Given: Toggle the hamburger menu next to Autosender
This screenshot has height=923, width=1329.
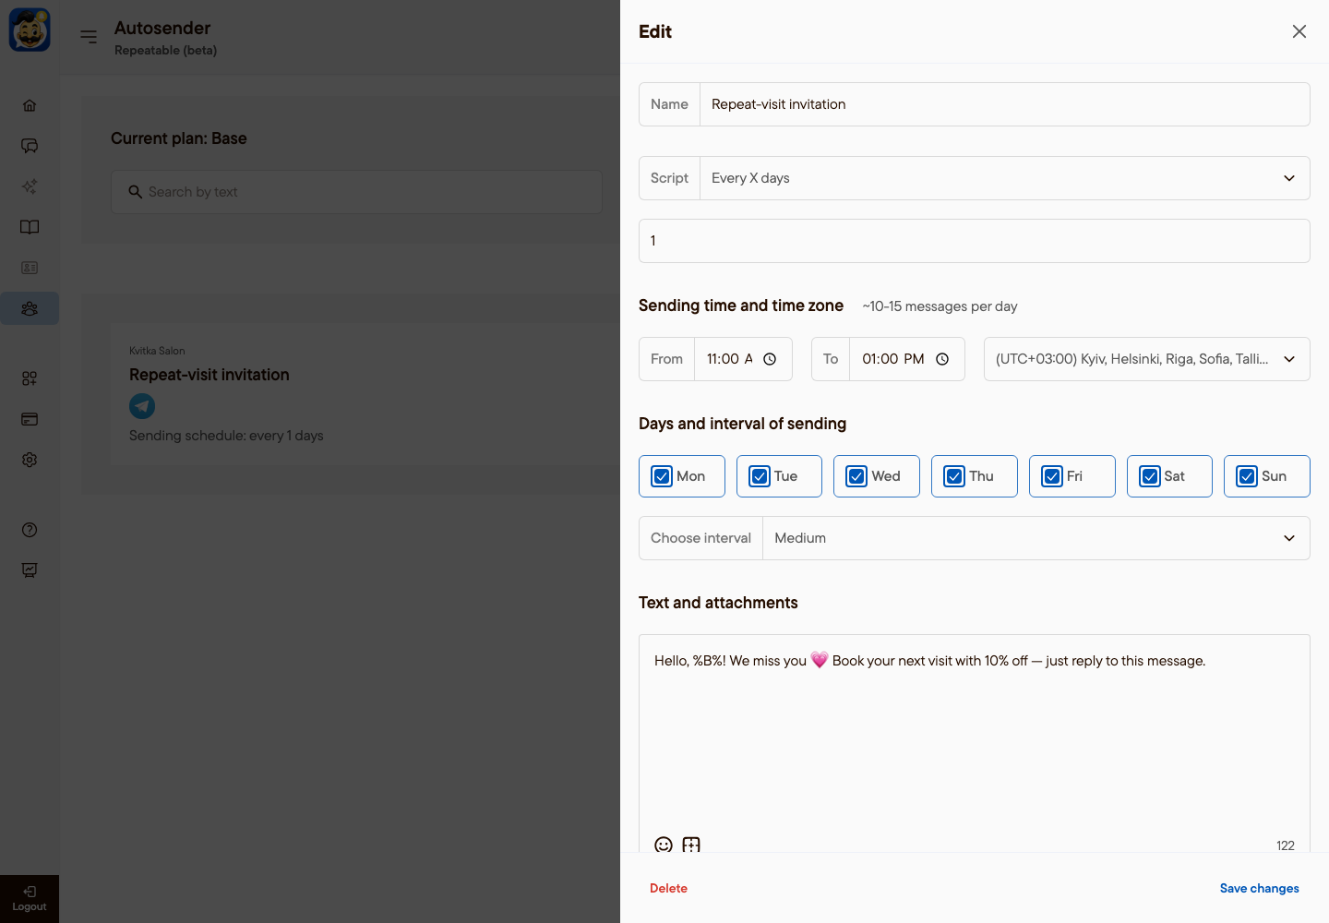Looking at the screenshot, I should click(89, 37).
